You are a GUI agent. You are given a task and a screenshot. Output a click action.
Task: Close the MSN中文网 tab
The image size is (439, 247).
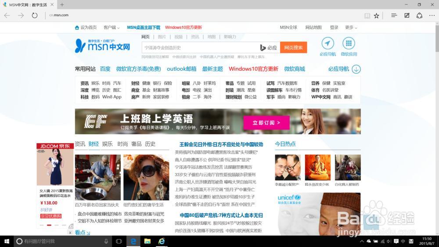click(52, 4)
